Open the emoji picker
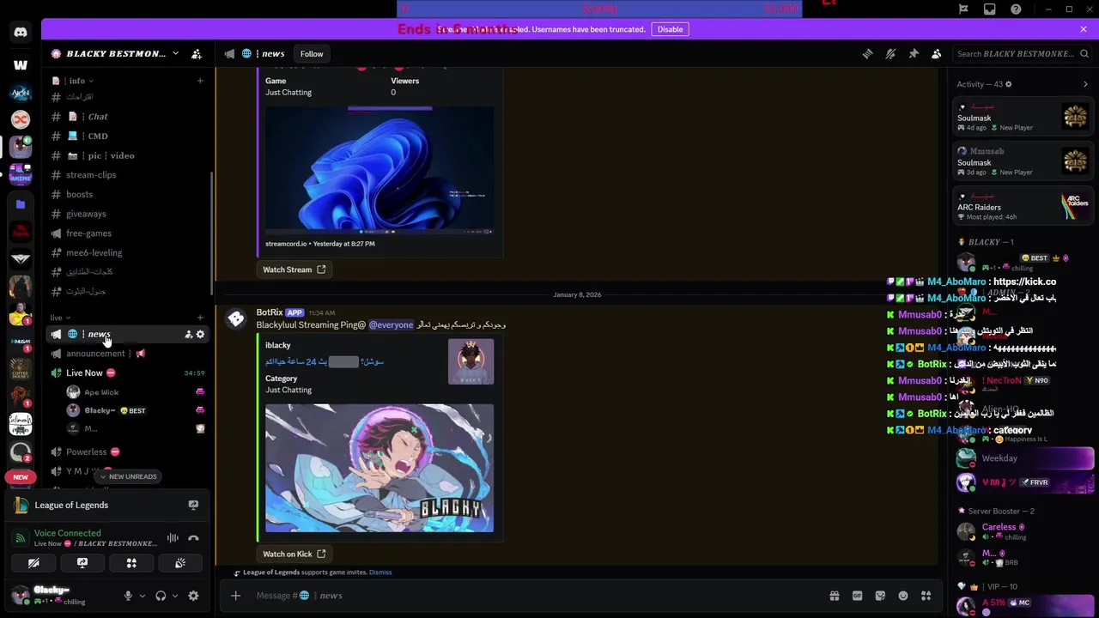 tap(903, 596)
